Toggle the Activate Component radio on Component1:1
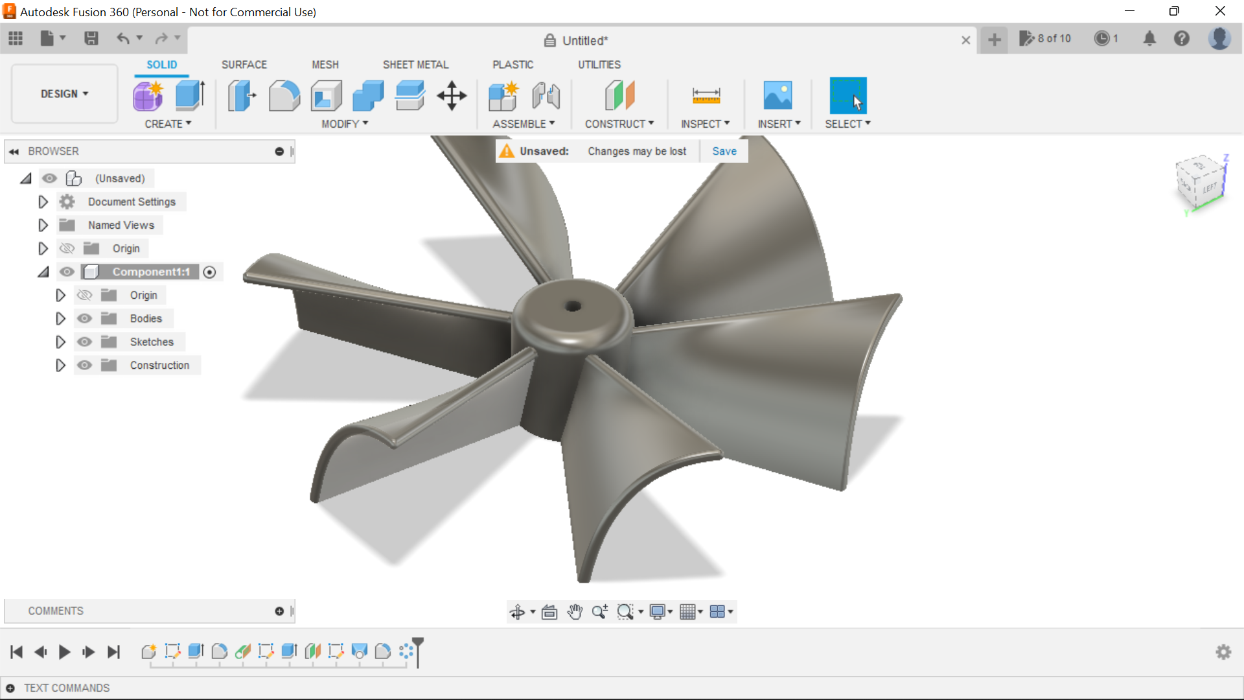 tap(209, 272)
